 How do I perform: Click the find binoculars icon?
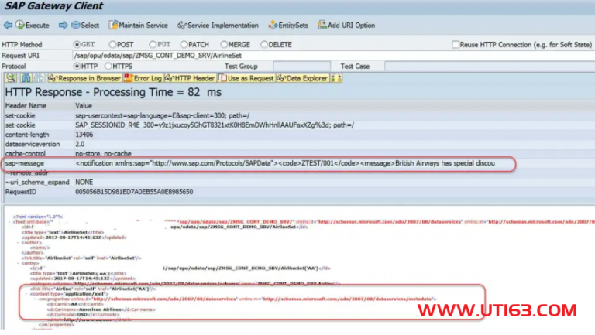27,78
